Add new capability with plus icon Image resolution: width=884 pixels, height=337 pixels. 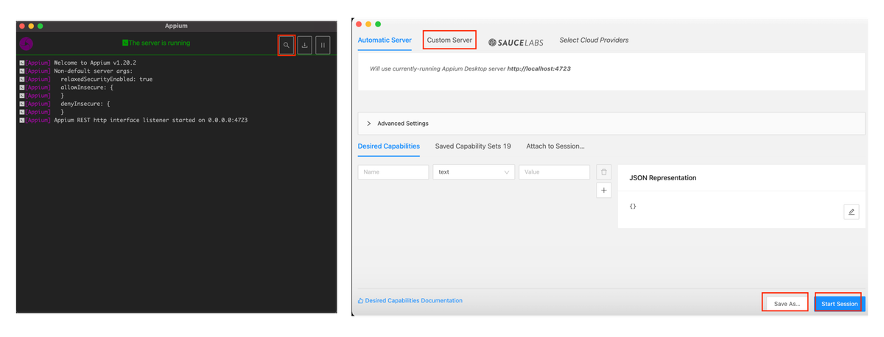pyautogui.click(x=603, y=191)
